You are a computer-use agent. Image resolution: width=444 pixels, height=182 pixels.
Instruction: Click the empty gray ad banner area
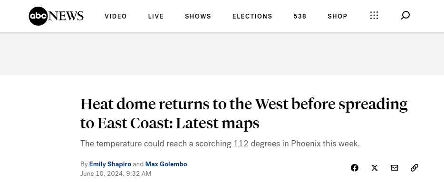click(x=222, y=54)
